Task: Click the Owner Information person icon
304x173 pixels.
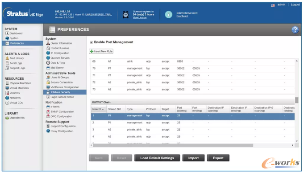Action: (48, 43)
